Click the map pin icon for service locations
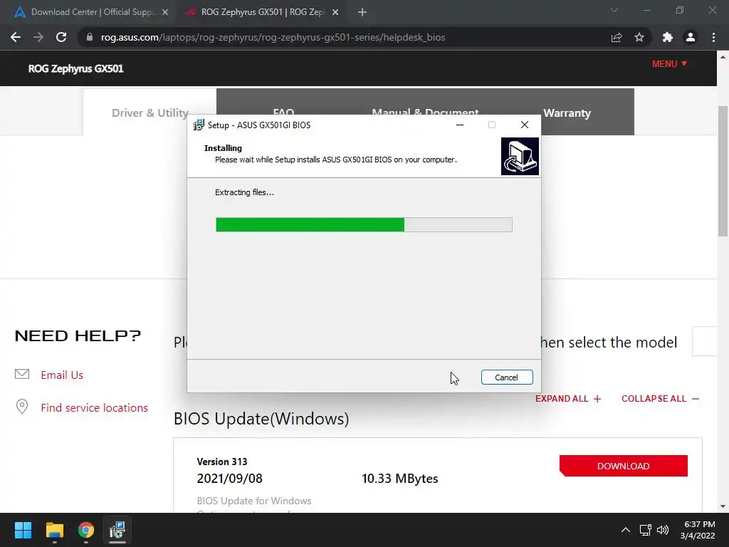Viewport: 729px width, 547px height. coord(22,407)
